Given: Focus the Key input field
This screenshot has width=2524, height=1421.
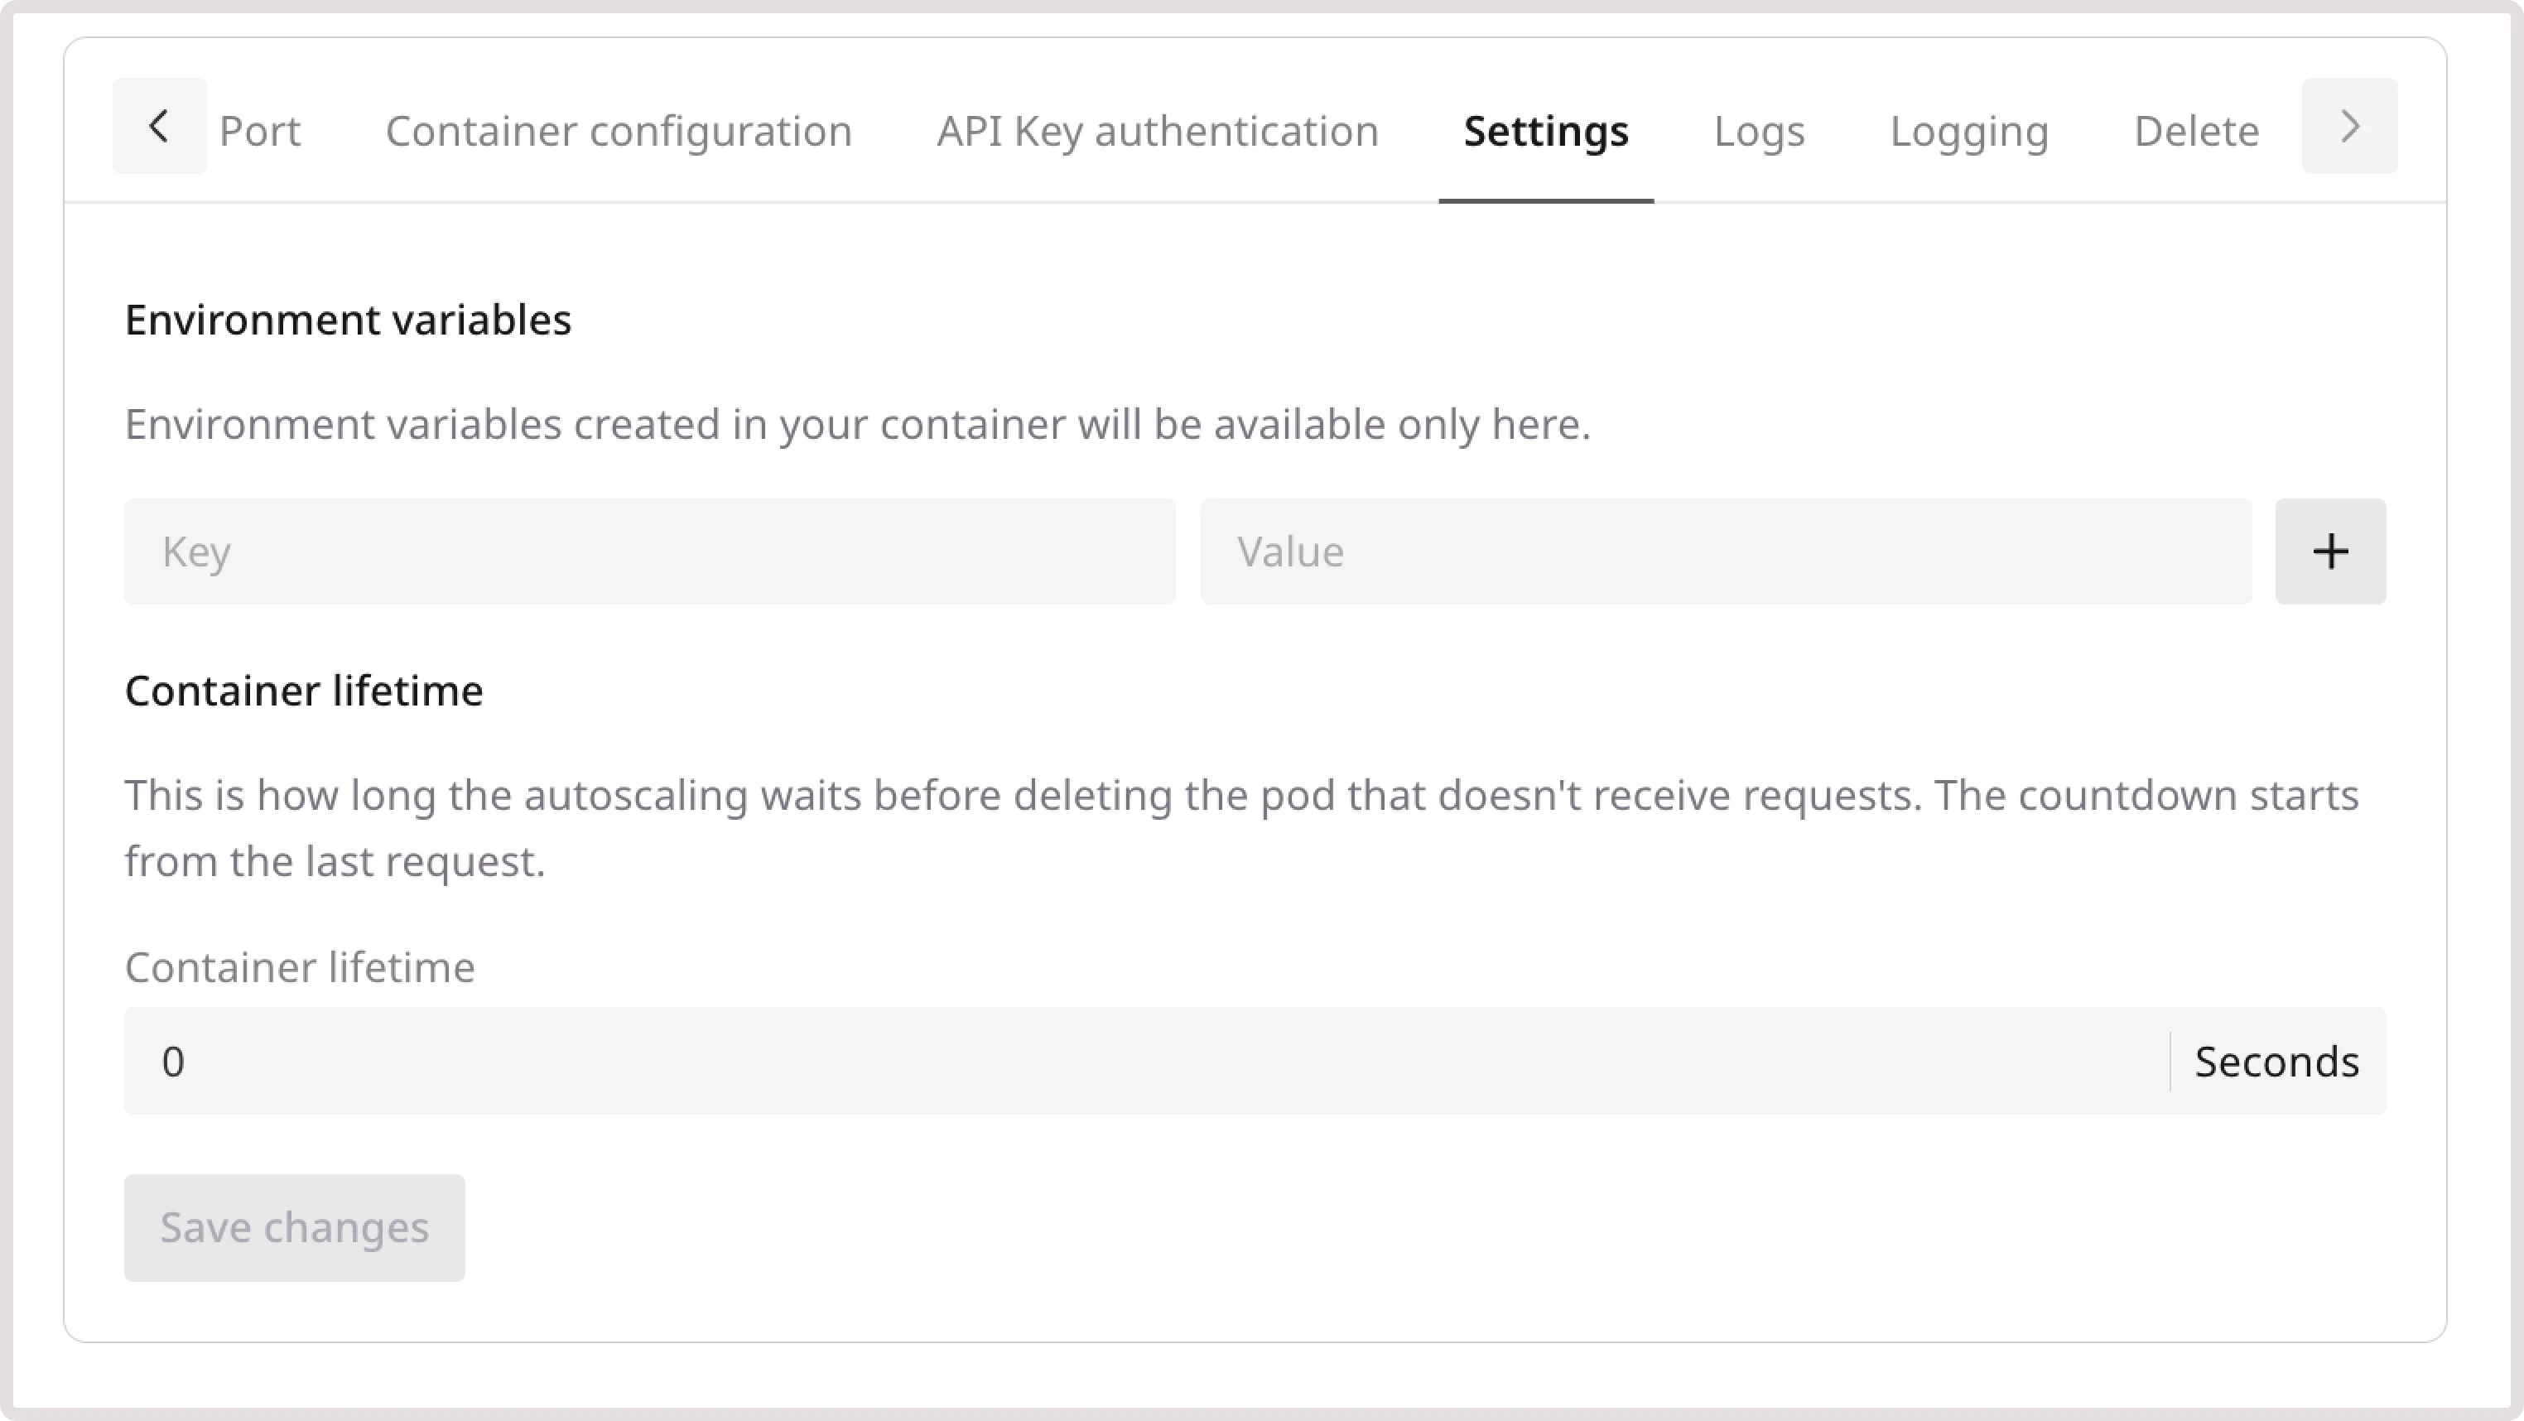Looking at the screenshot, I should point(648,551).
